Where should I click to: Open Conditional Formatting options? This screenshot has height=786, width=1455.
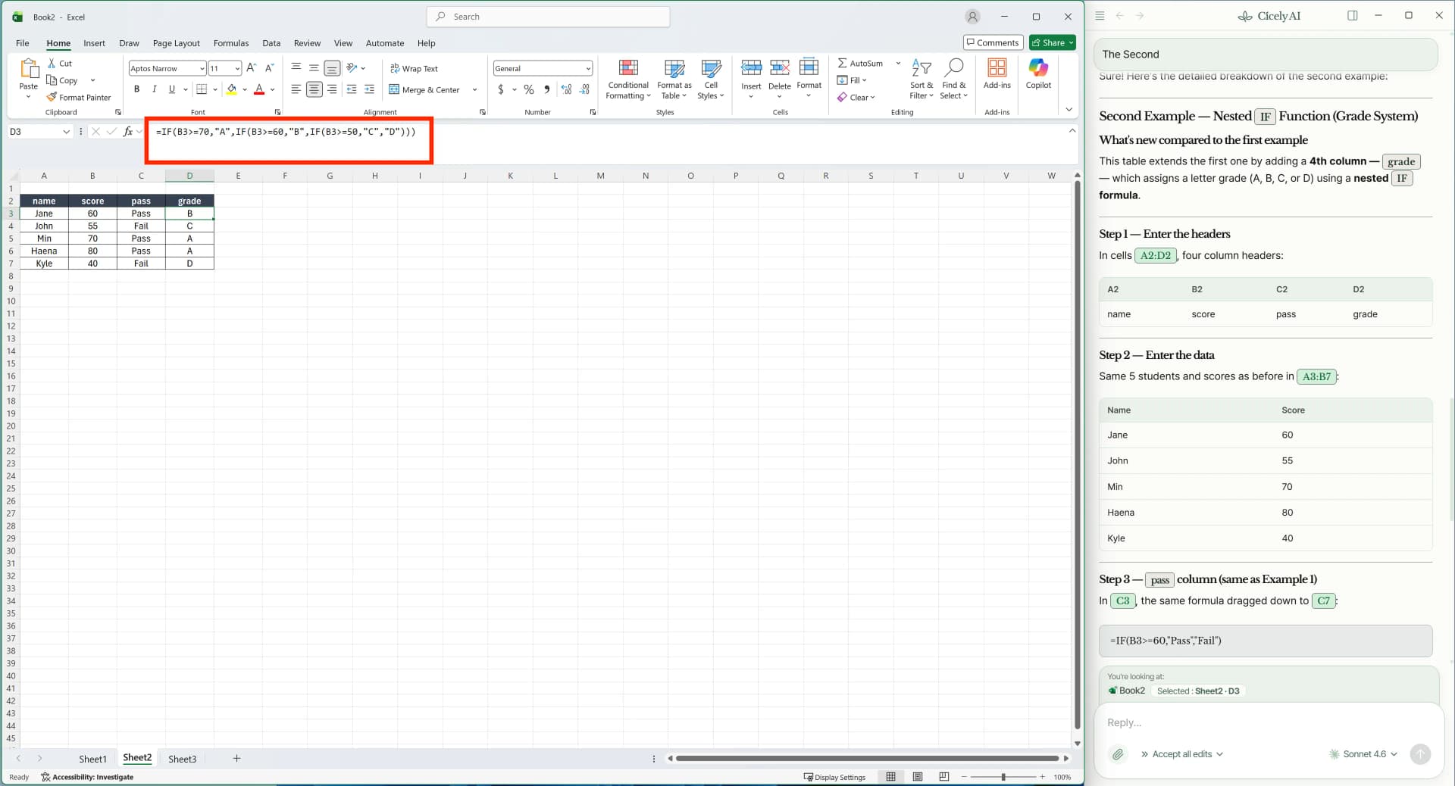coord(627,78)
